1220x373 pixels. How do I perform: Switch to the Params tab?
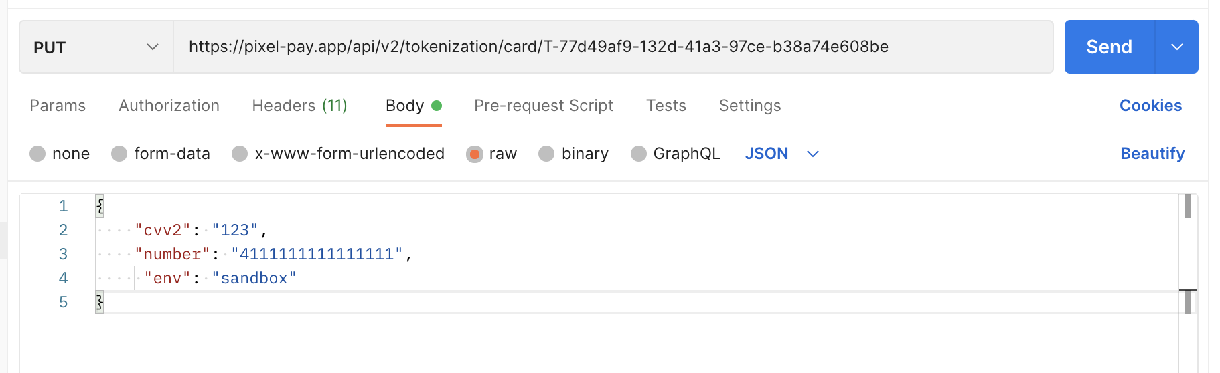tap(58, 106)
